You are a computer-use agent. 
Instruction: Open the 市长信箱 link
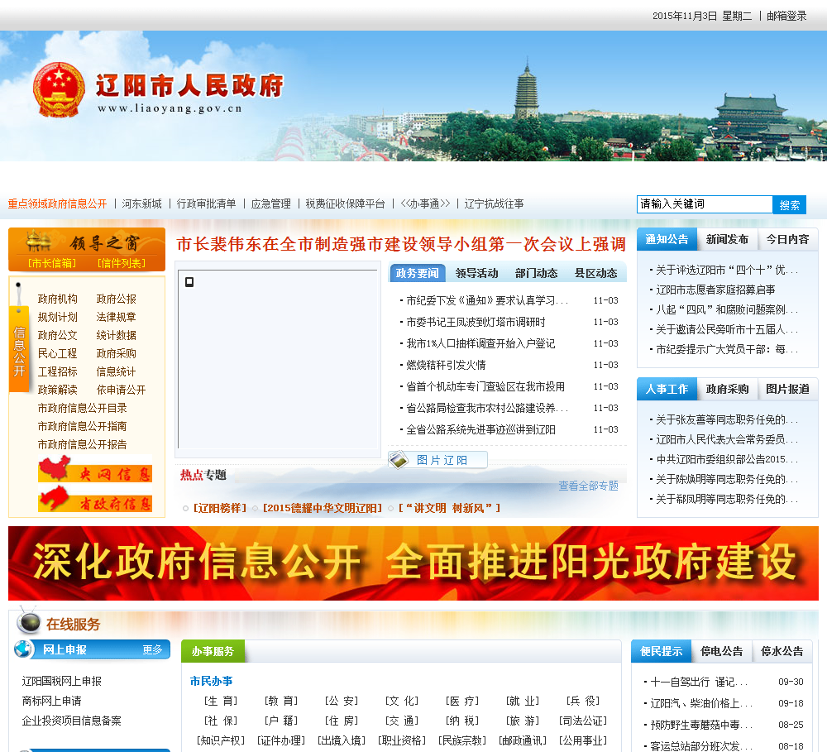[x=52, y=263]
